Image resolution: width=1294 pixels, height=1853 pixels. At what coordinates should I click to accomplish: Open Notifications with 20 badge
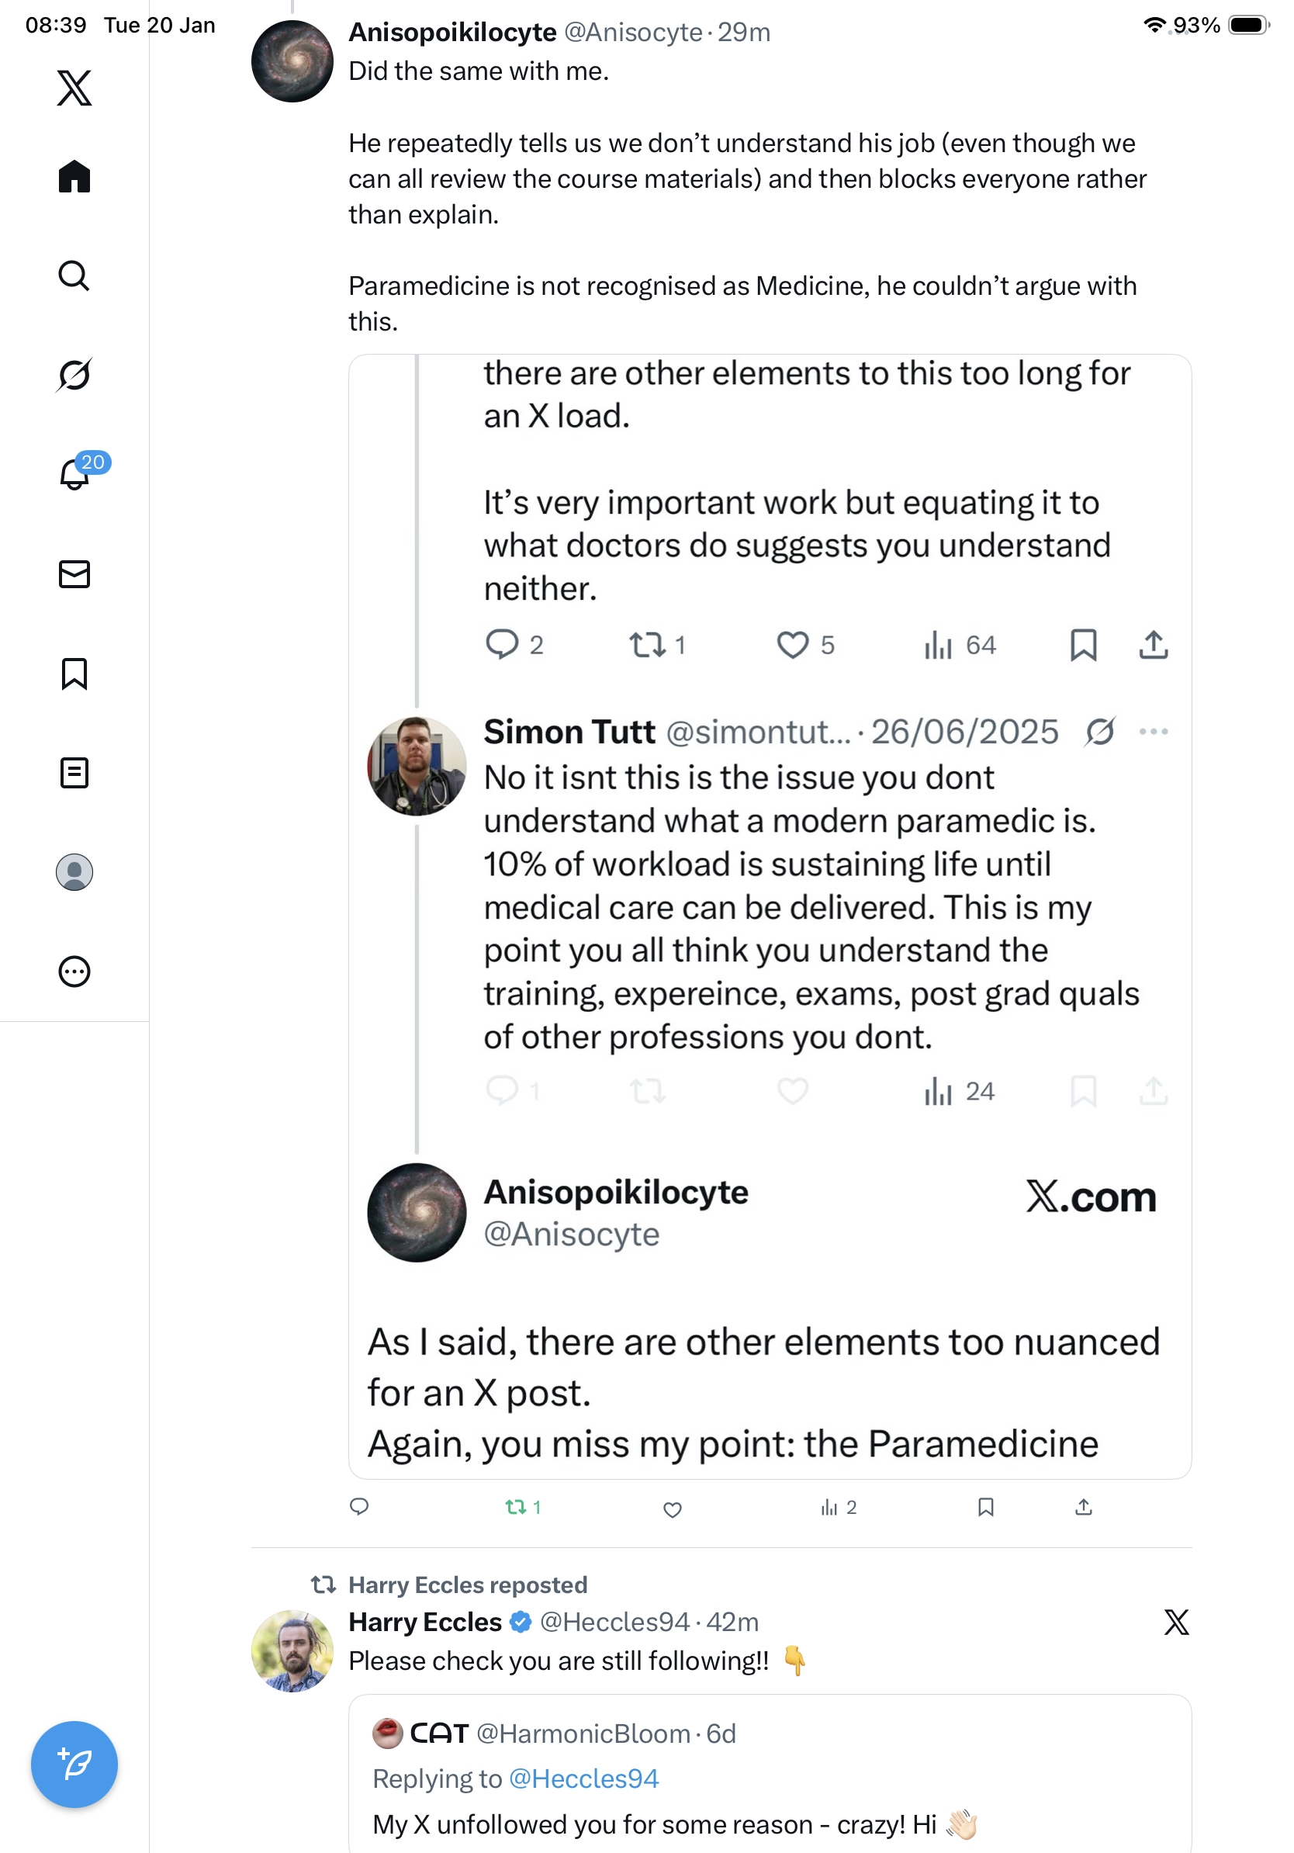[x=74, y=474]
